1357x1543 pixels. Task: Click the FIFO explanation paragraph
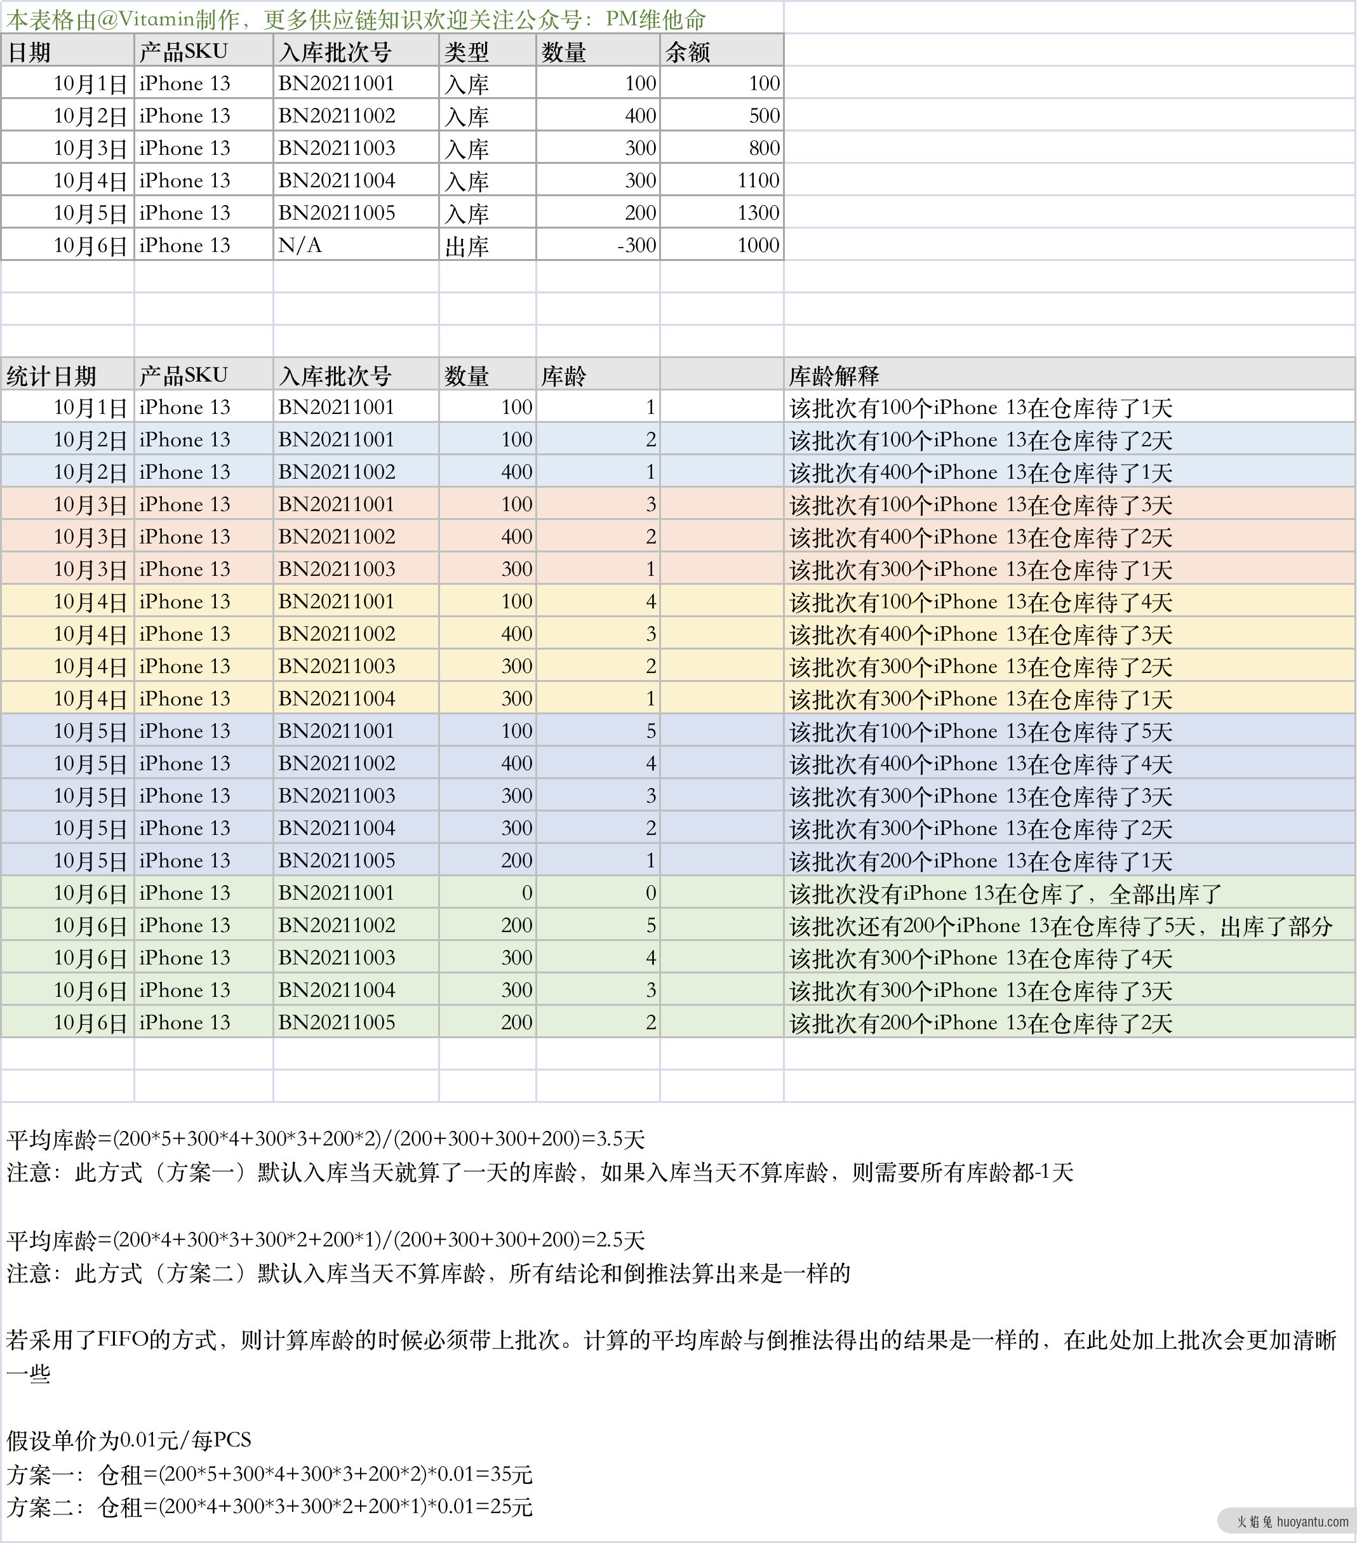(x=672, y=1356)
